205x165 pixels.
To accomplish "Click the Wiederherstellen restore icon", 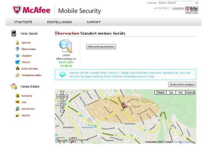I will point(18,75).
